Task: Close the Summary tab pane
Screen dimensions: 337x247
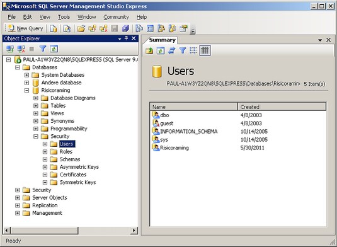Action: pos(329,40)
